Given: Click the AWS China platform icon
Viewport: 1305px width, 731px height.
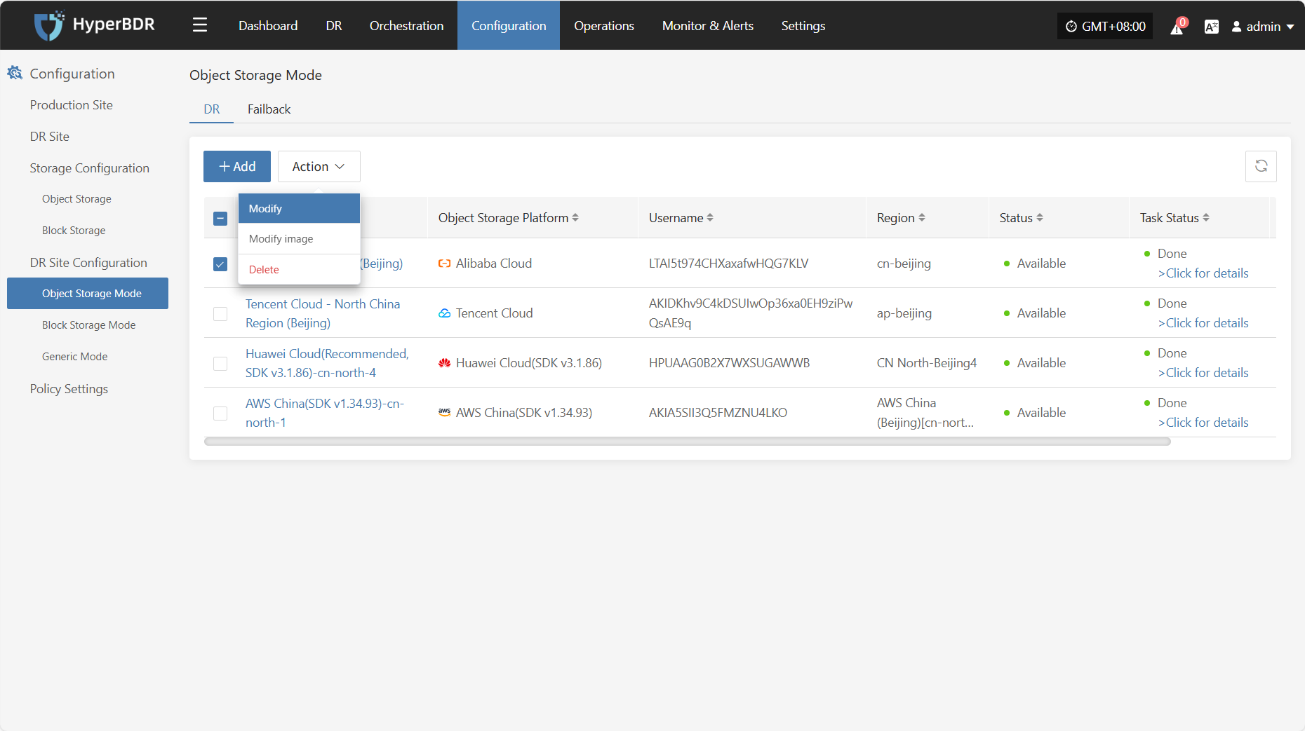Looking at the screenshot, I should pyautogui.click(x=444, y=413).
